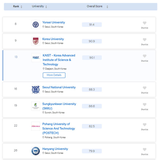Image resolution: width=158 pixels, height=160 pixels.
Task: Open the Yonsei University link
Action: 53,22
